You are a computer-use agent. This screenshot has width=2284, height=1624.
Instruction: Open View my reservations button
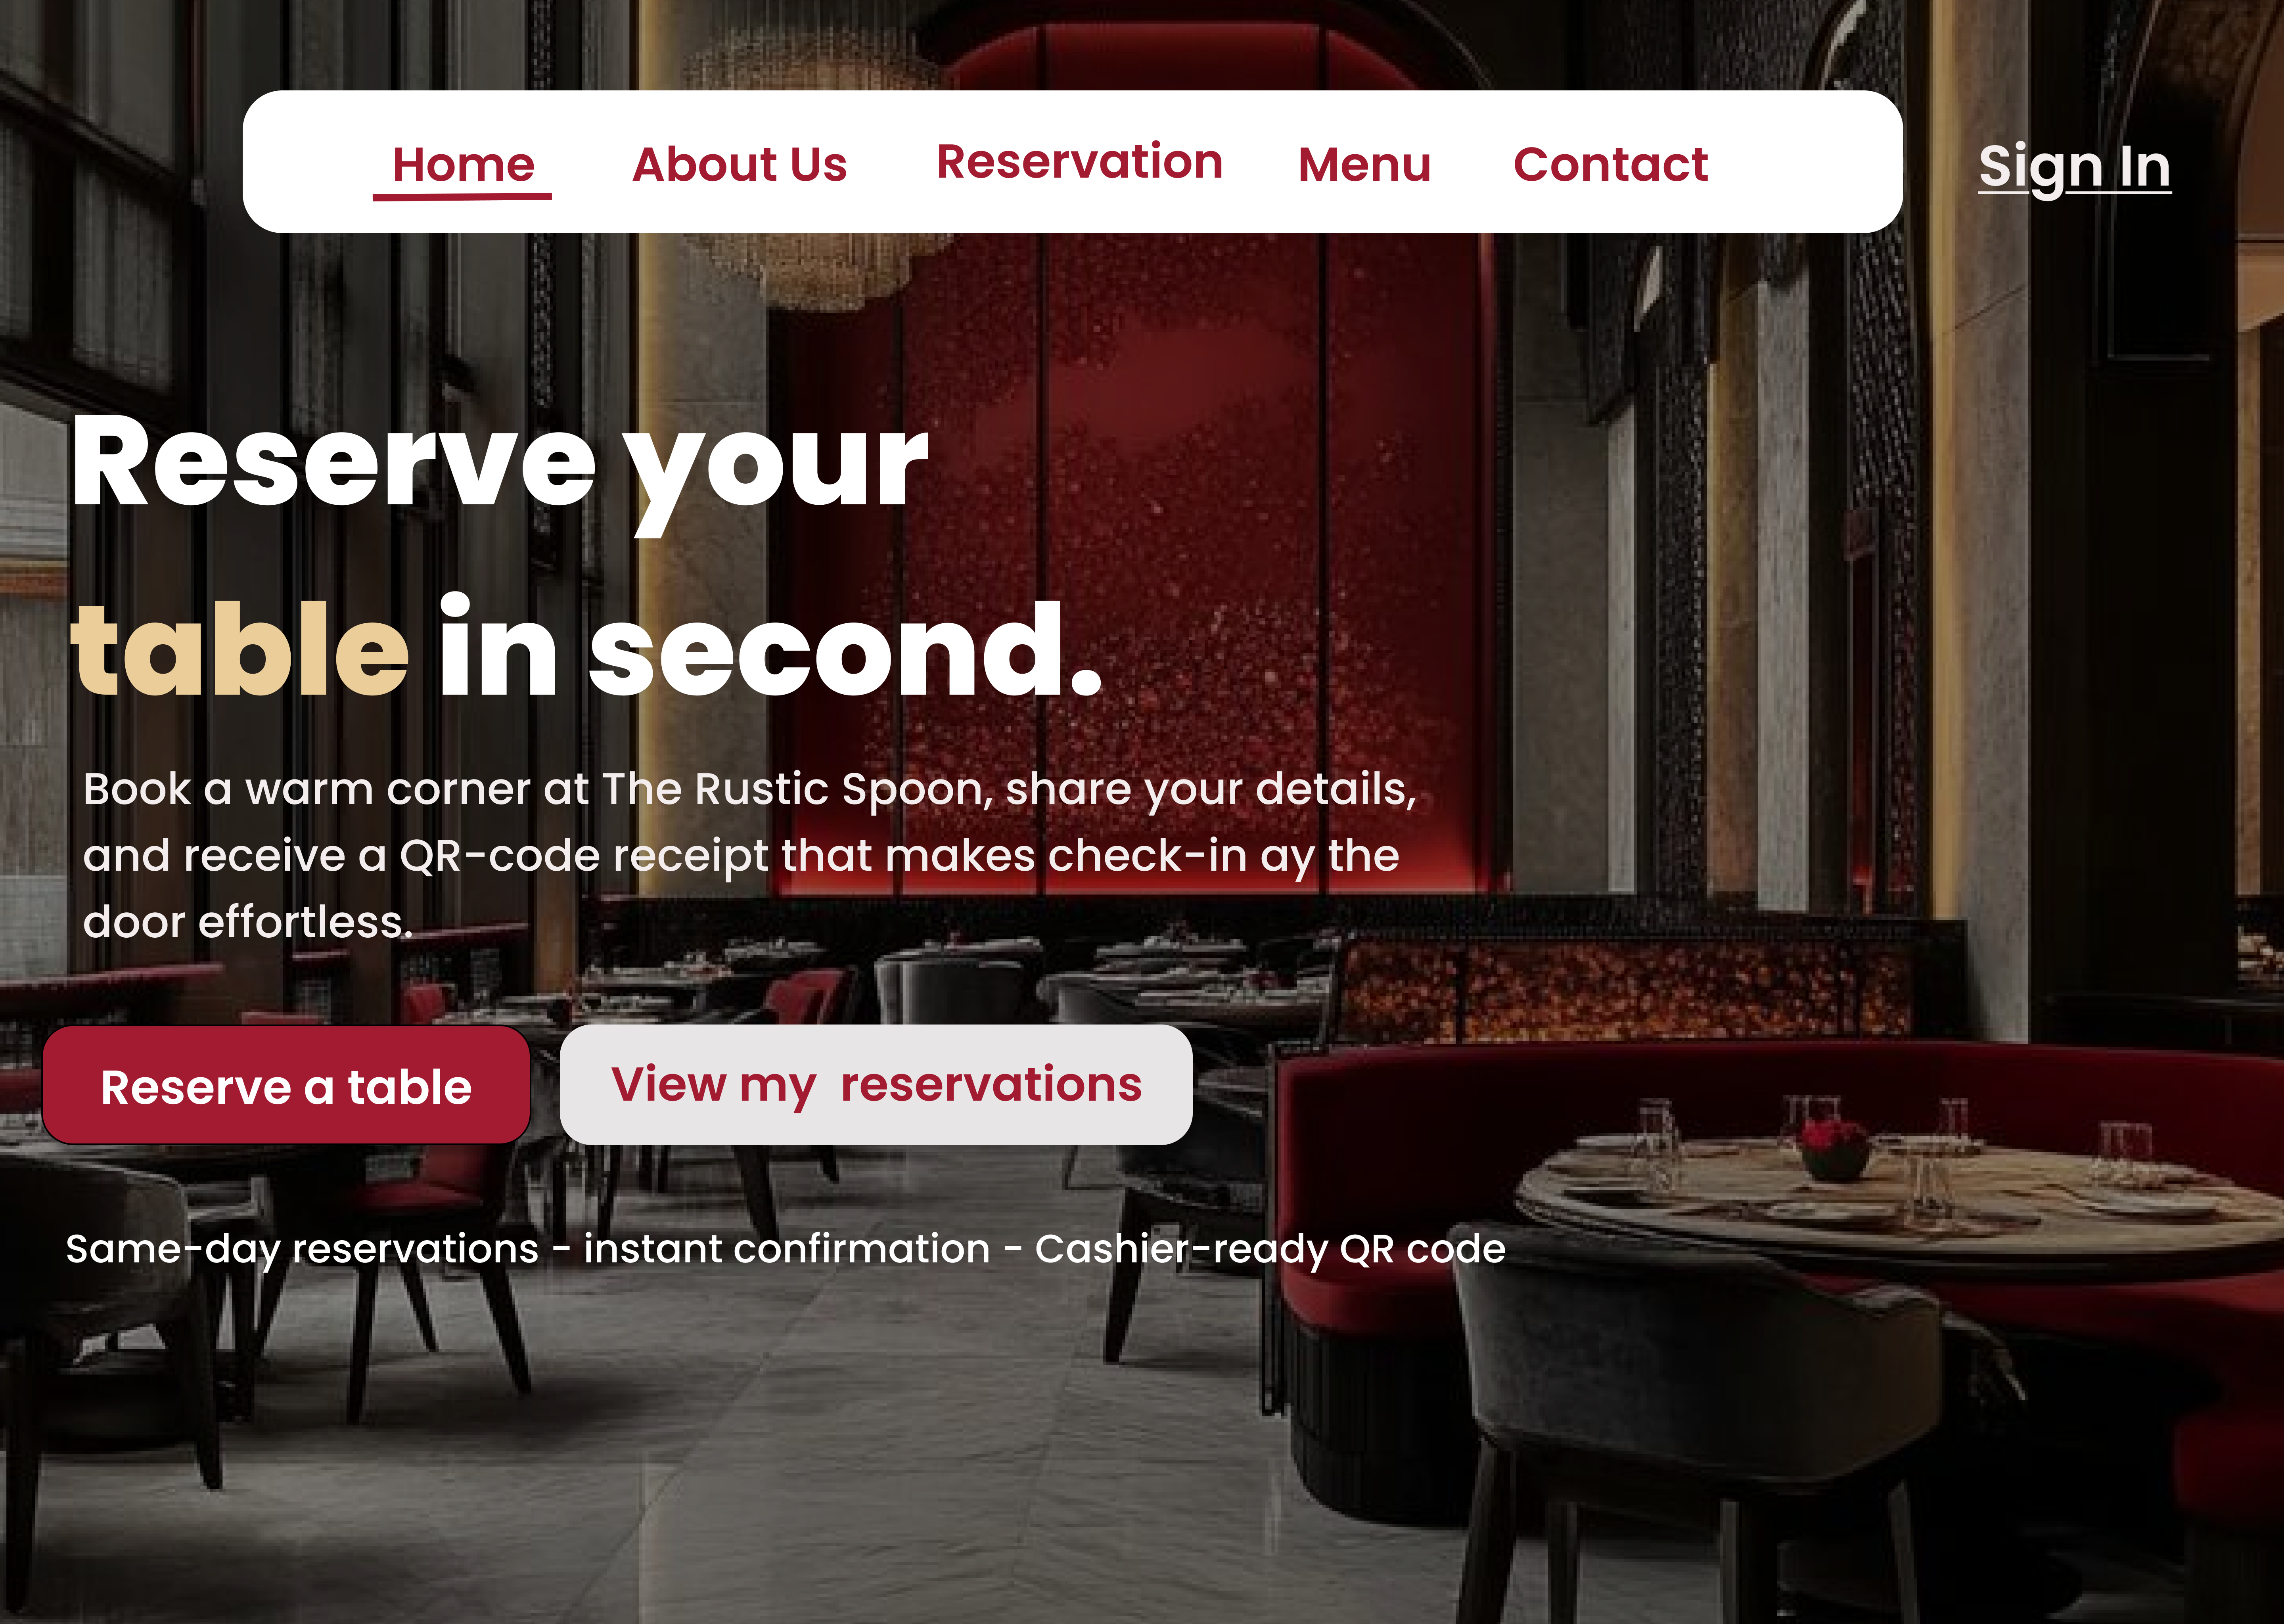coord(876,1084)
